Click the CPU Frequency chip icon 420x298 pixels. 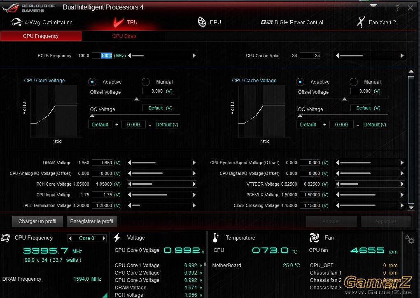coord(6,238)
